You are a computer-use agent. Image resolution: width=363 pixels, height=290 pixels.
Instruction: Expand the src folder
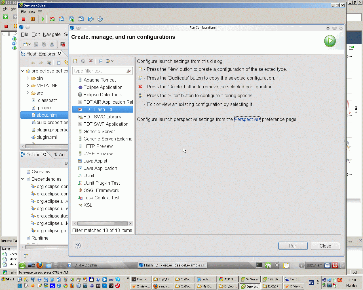(x=28, y=93)
